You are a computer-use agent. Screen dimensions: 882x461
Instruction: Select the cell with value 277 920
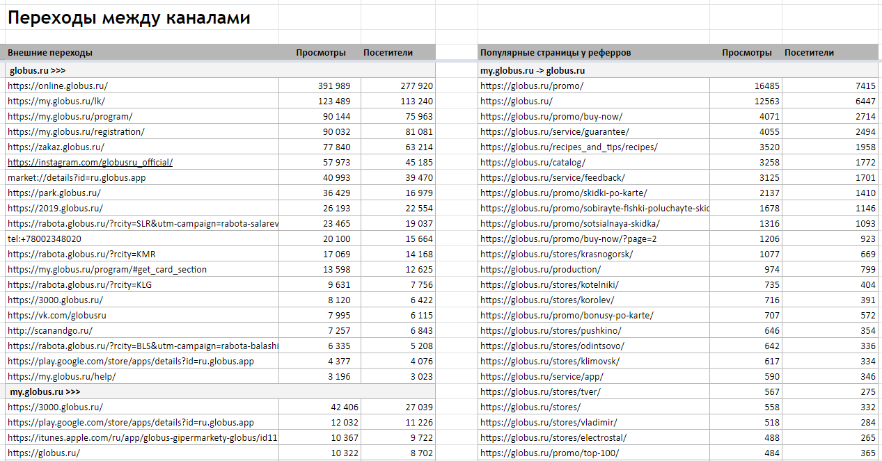pyautogui.click(x=399, y=86)
